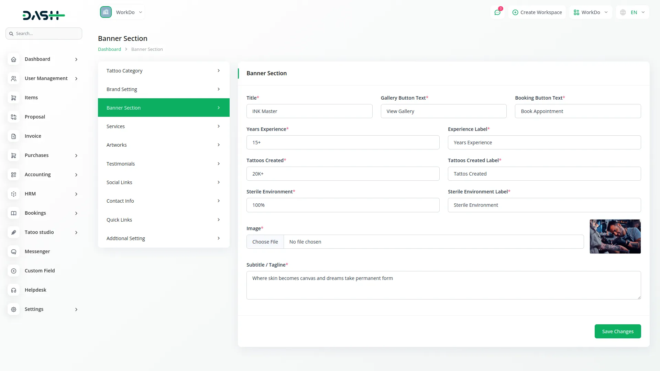This screenshot has height=371, width=660.
Task: Click the Custom Field plus-circle icon
Action: 13,271
